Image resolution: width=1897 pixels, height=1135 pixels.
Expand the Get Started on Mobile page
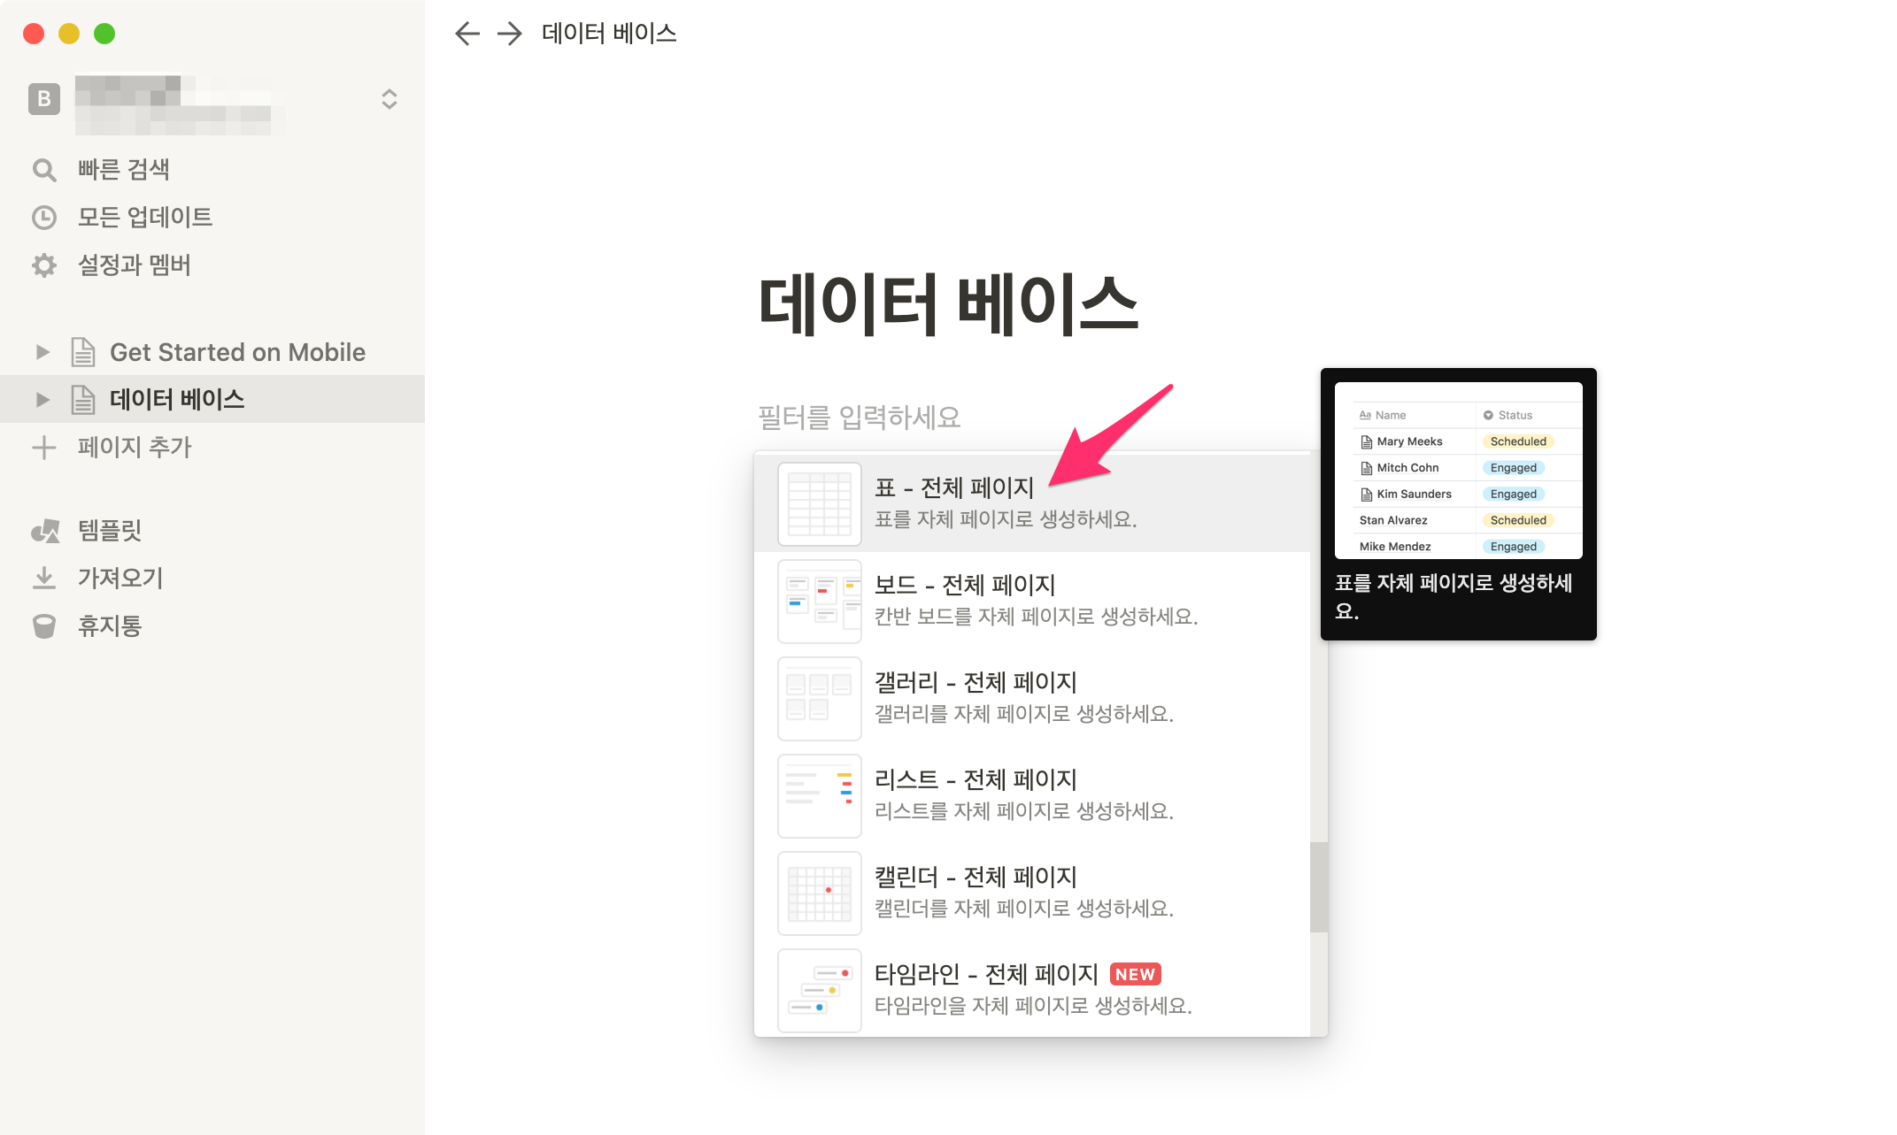[x=42, y=352]
